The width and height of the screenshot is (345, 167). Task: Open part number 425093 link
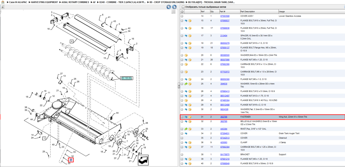click(224, 142)
